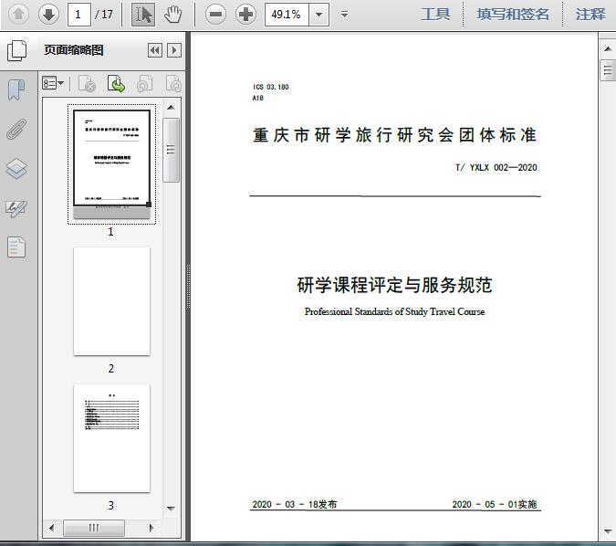Toggle the page thumbnails panel icon
Screen dimensions: 616x546
pyautogui.click(x=16, y=50)
